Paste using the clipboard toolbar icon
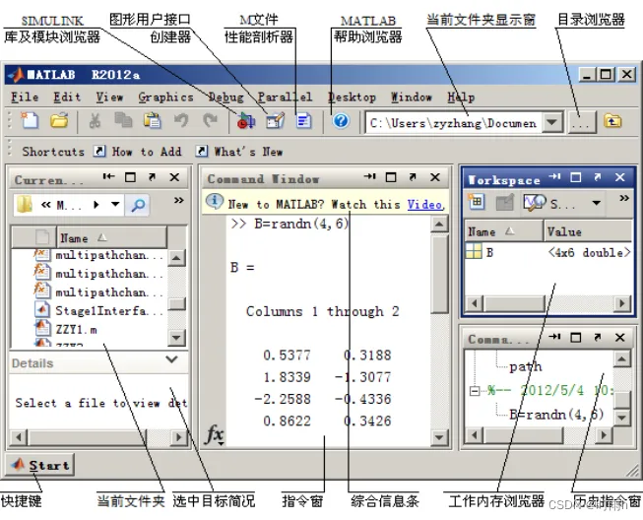 coord(153,120)
